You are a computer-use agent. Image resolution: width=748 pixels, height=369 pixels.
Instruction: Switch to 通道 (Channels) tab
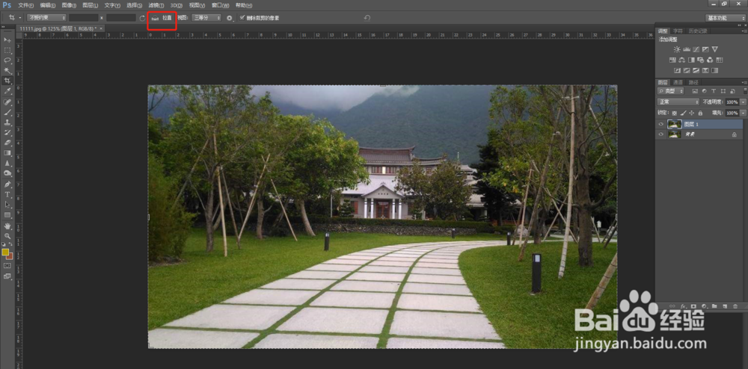tap(678, 82)
